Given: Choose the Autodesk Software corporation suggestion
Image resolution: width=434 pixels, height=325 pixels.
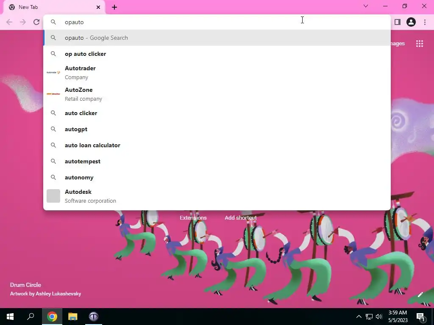Looking at the screenshot, I should point(217,196).
